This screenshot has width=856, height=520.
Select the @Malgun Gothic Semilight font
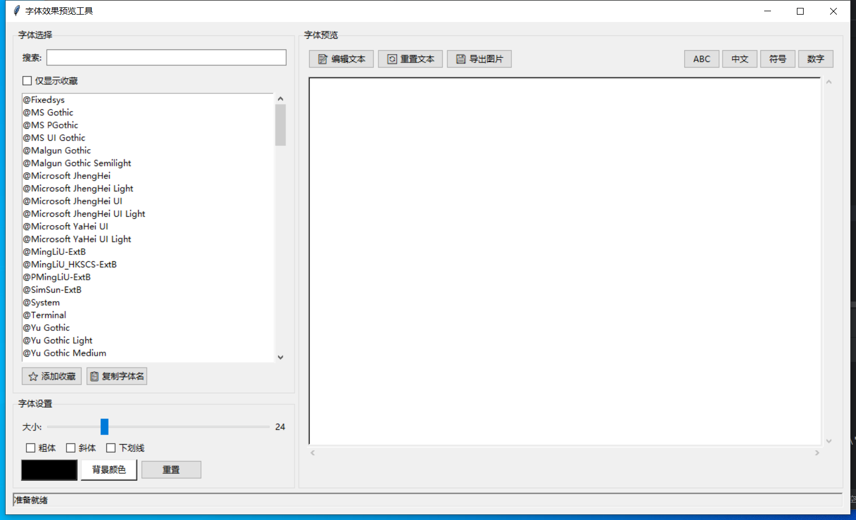point(148,163)
